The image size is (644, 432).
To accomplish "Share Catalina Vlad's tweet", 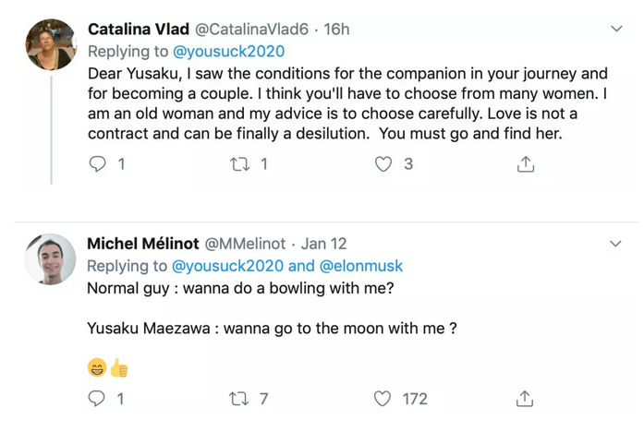I will click(526, 163).
